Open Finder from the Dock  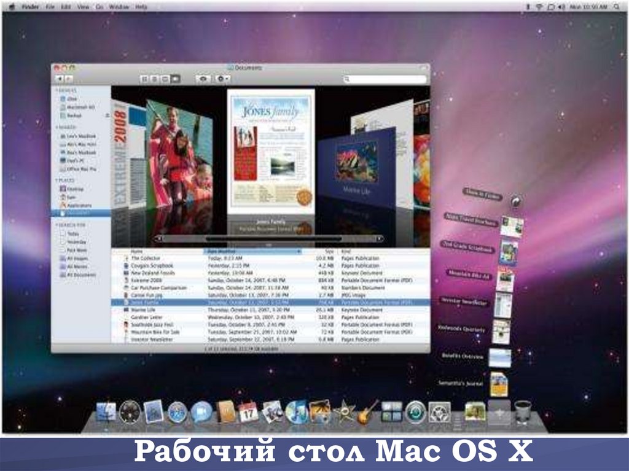106,412
